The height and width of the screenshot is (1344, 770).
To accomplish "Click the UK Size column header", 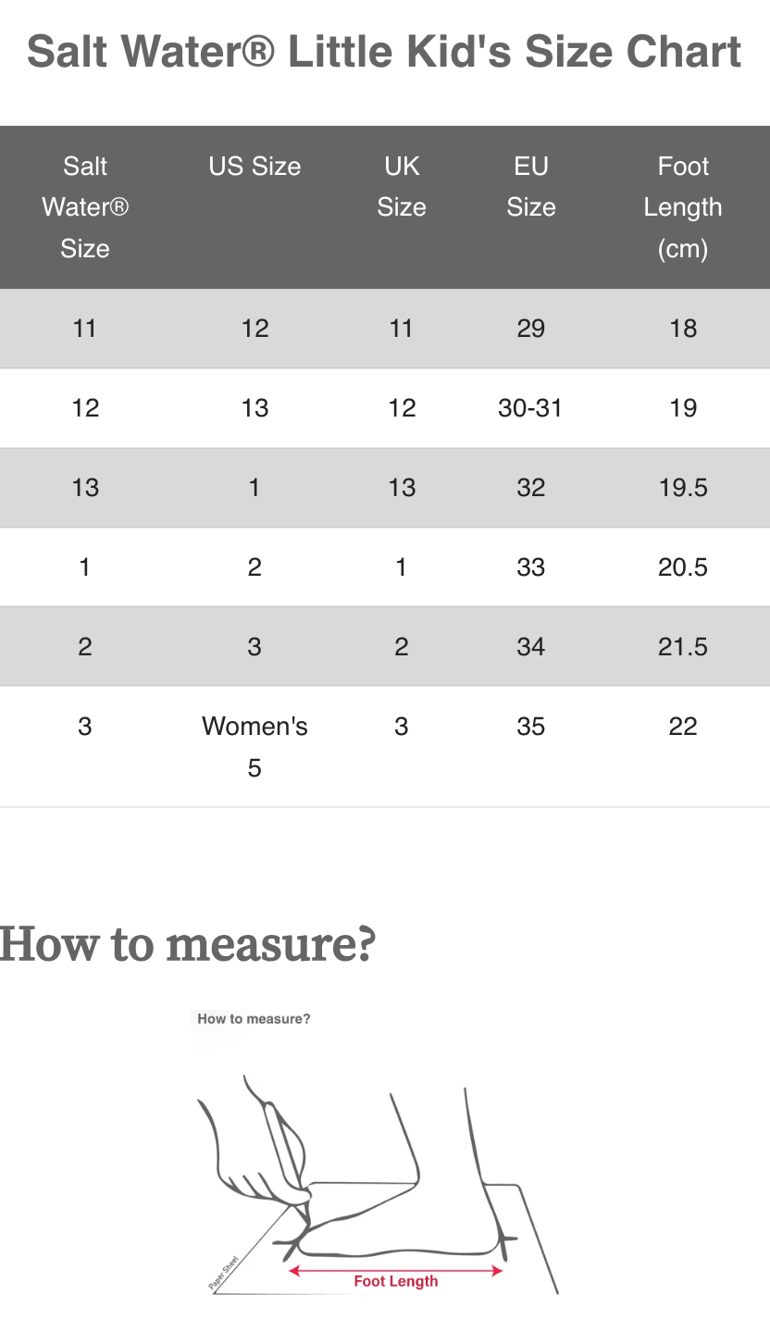I will tap(401, 187).
